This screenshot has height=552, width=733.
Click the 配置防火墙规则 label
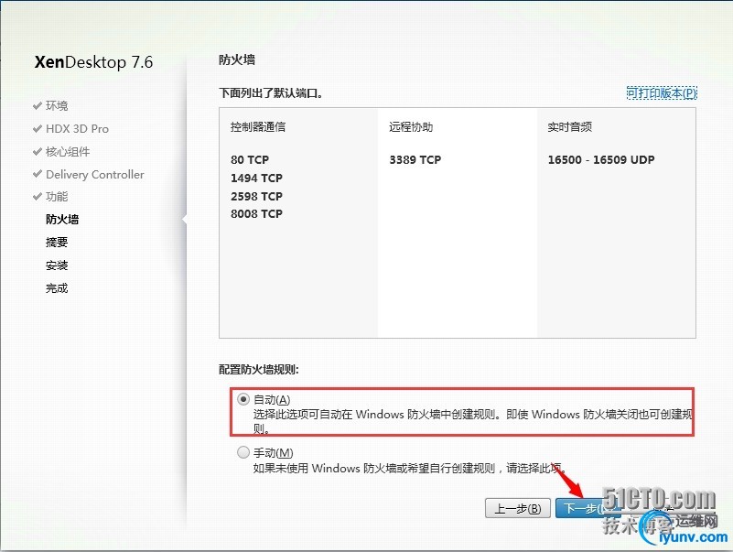coord(258,370)
